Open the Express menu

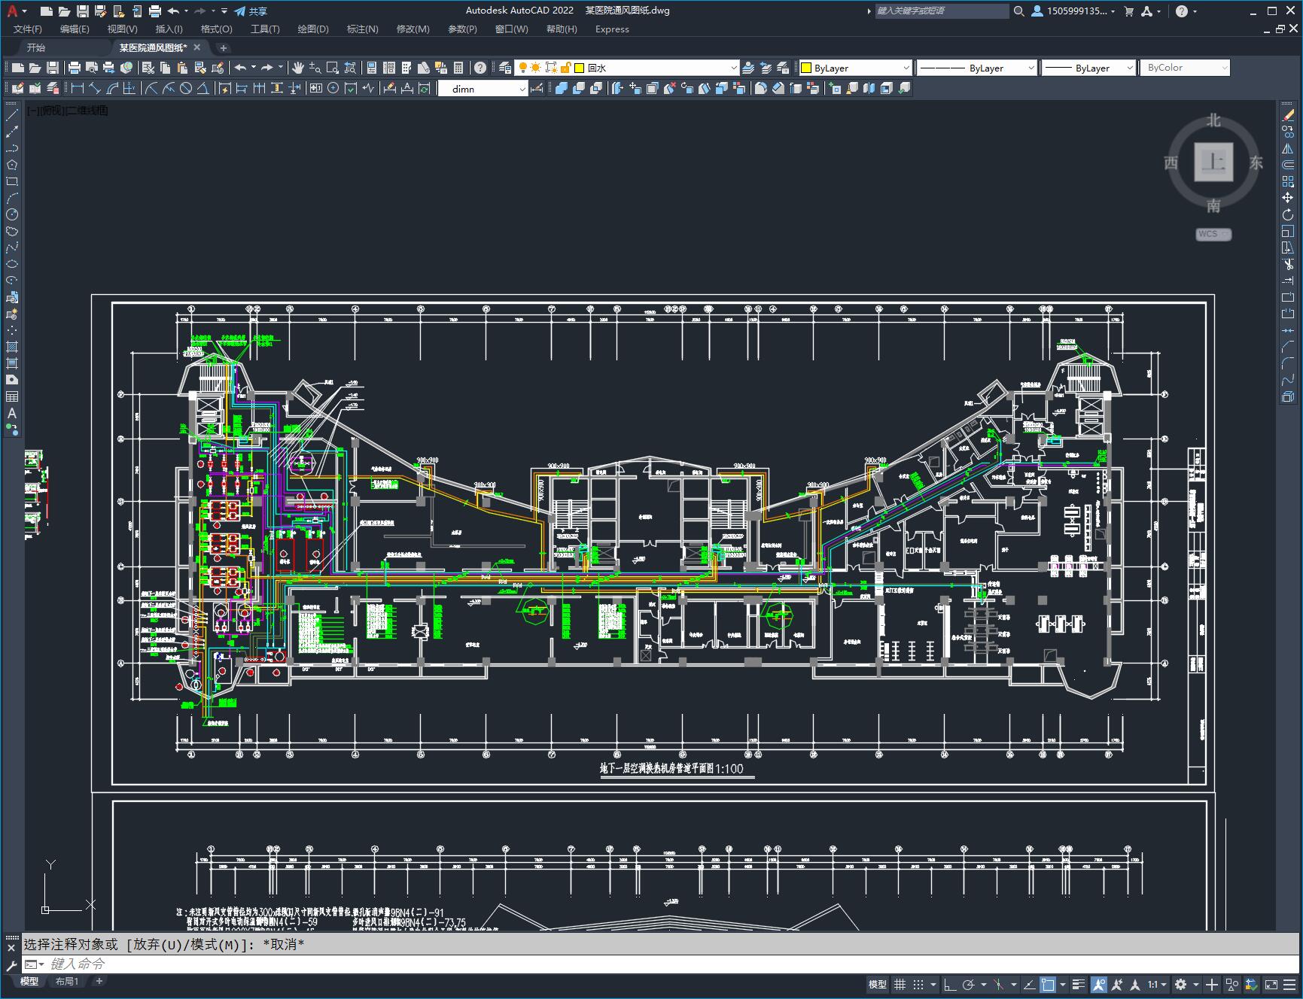pos(612,29)
